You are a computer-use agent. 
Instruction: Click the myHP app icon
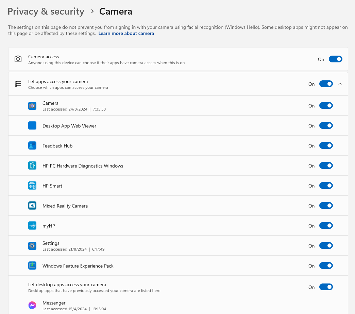coord(32,225)
